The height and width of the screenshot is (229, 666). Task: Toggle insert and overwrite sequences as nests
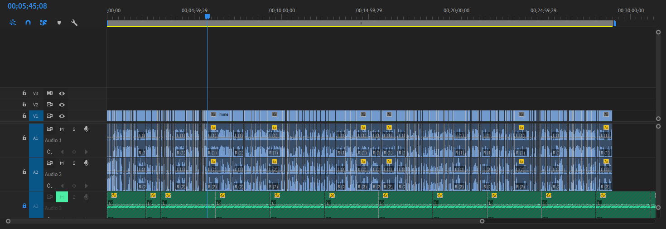(13, 22)
